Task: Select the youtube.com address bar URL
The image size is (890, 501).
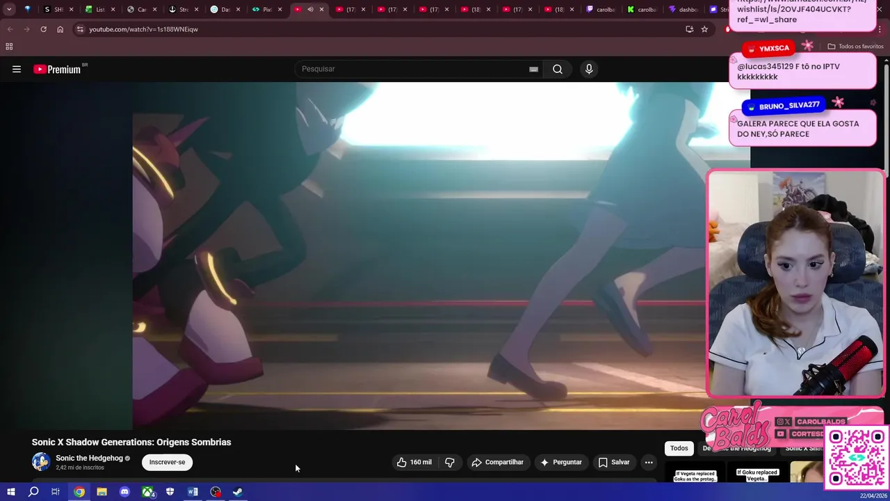Action: coord(143,29)
